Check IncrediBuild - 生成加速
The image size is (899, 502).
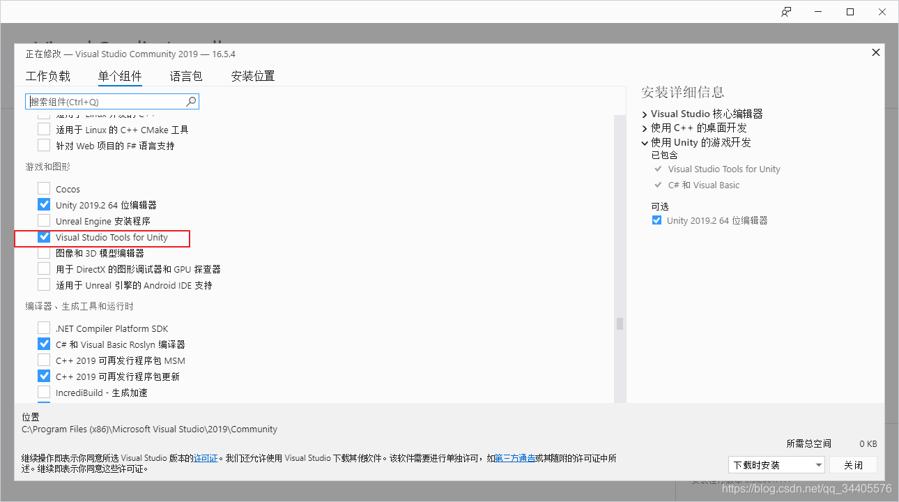pos(44,393)
